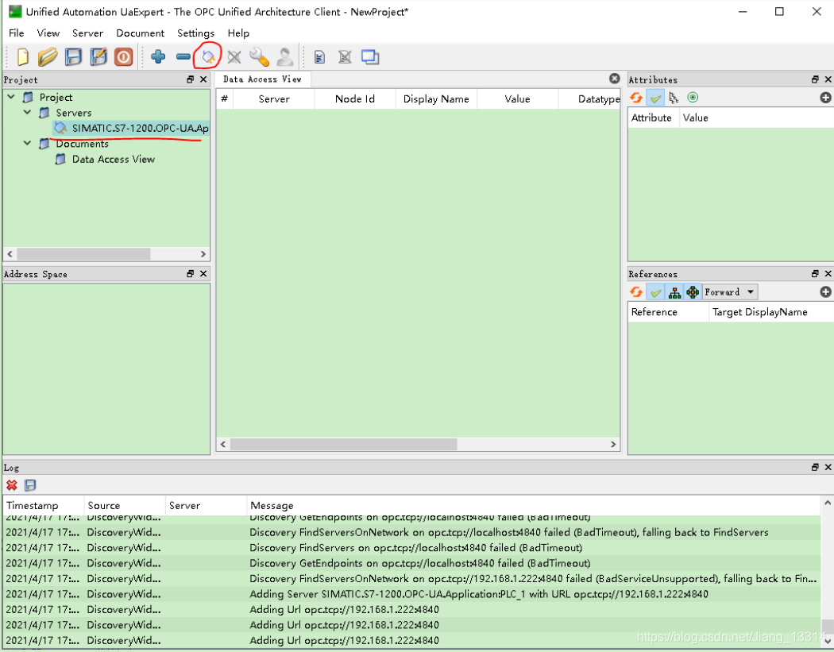
Task: Select Data Access View under Documents
Action: click(x=114, y=159)
